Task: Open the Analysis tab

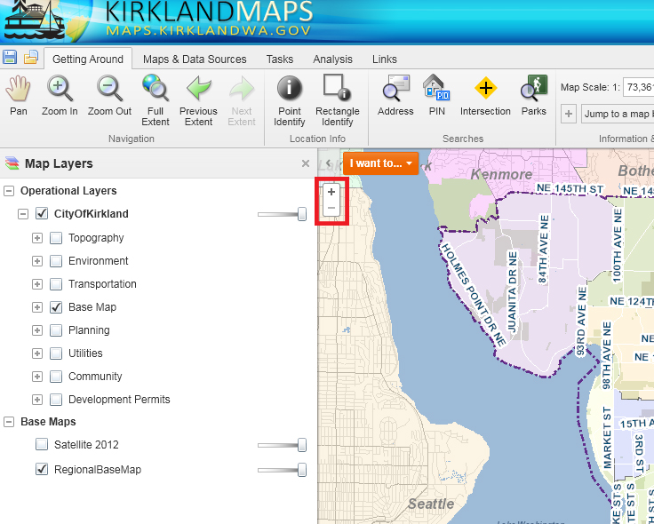Action: pyautogui.click(x=332, y=60)
